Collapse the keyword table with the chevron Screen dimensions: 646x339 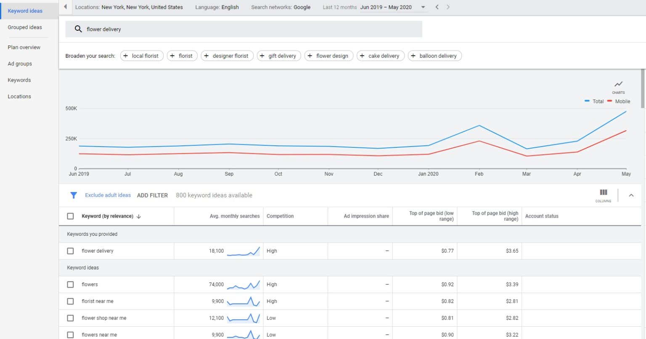(x=631, y=195)
